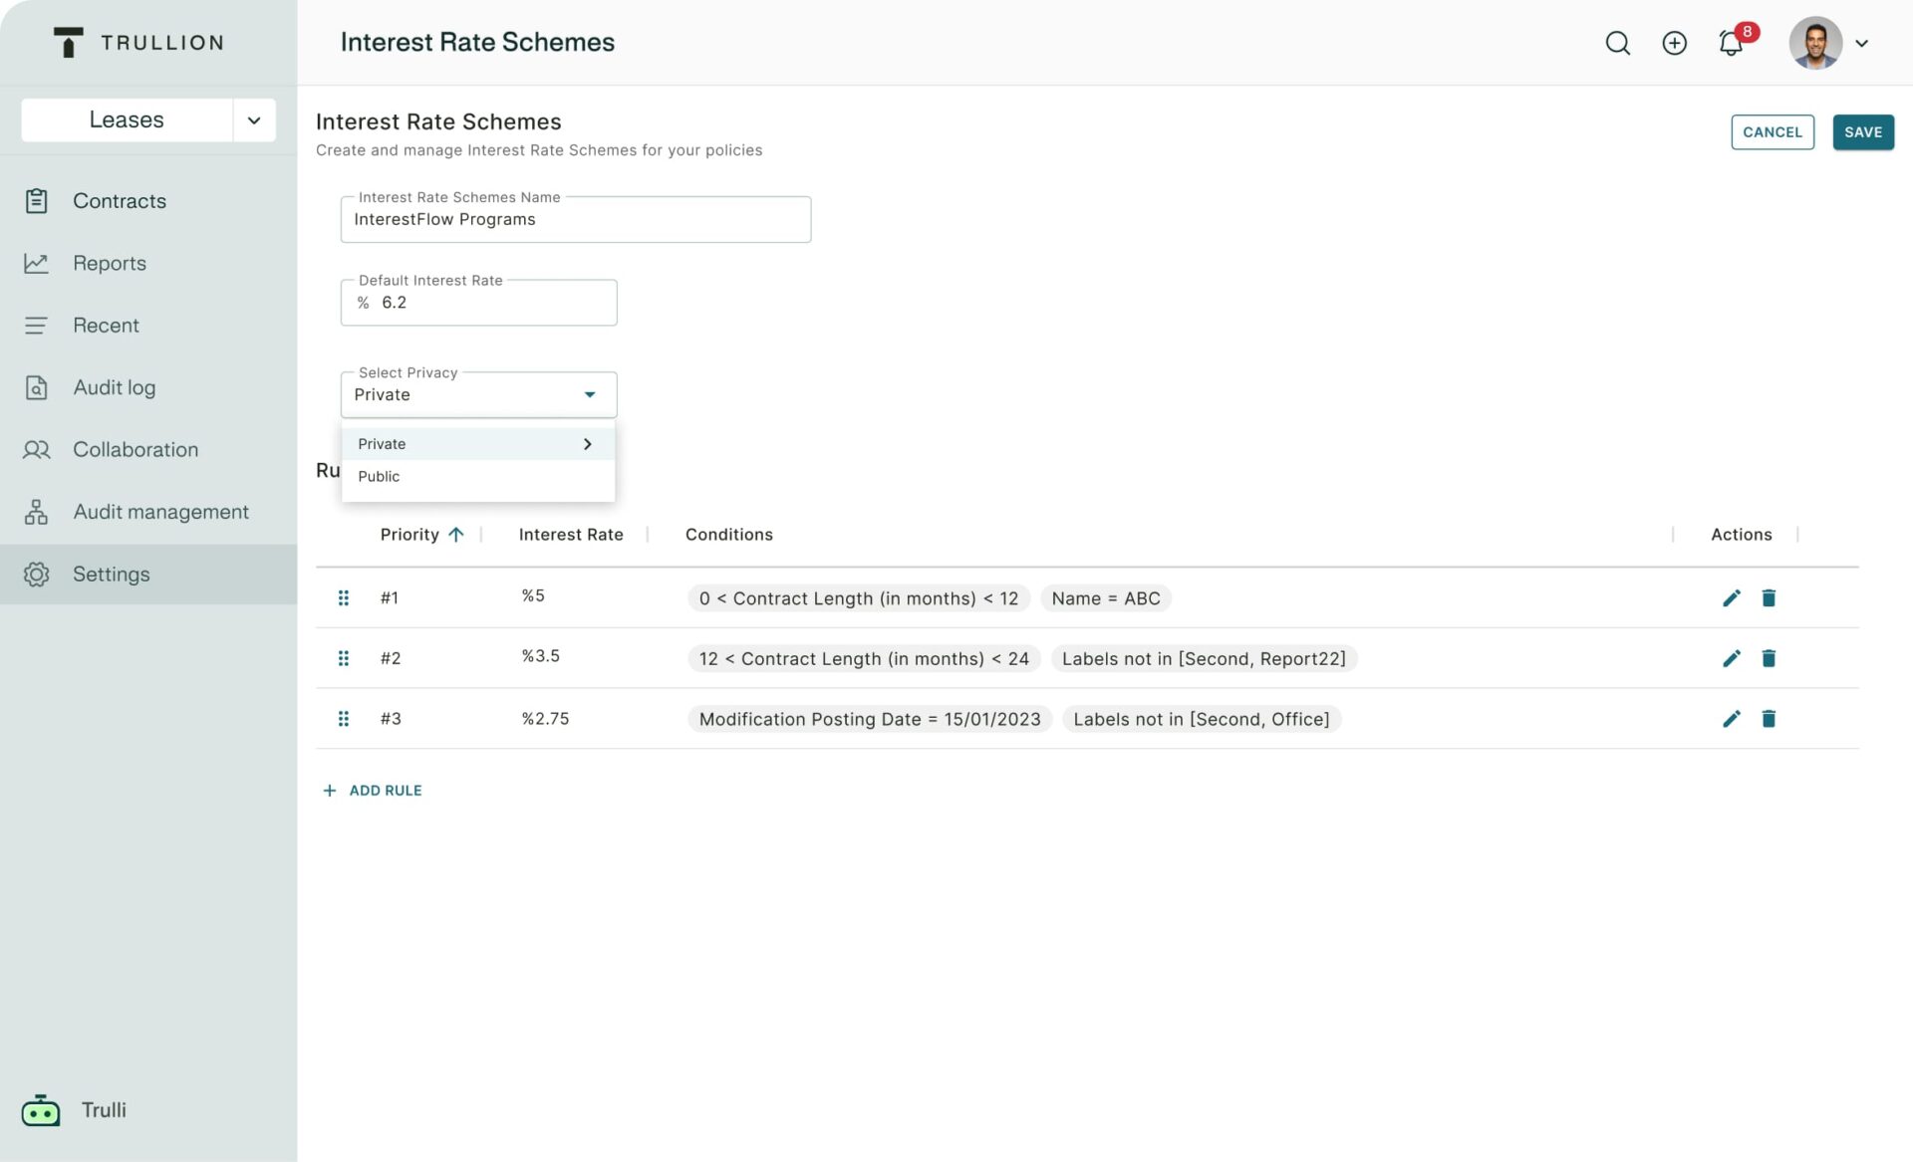
Task: Open the Select Privacy combo box
Action: click(479, 395)
